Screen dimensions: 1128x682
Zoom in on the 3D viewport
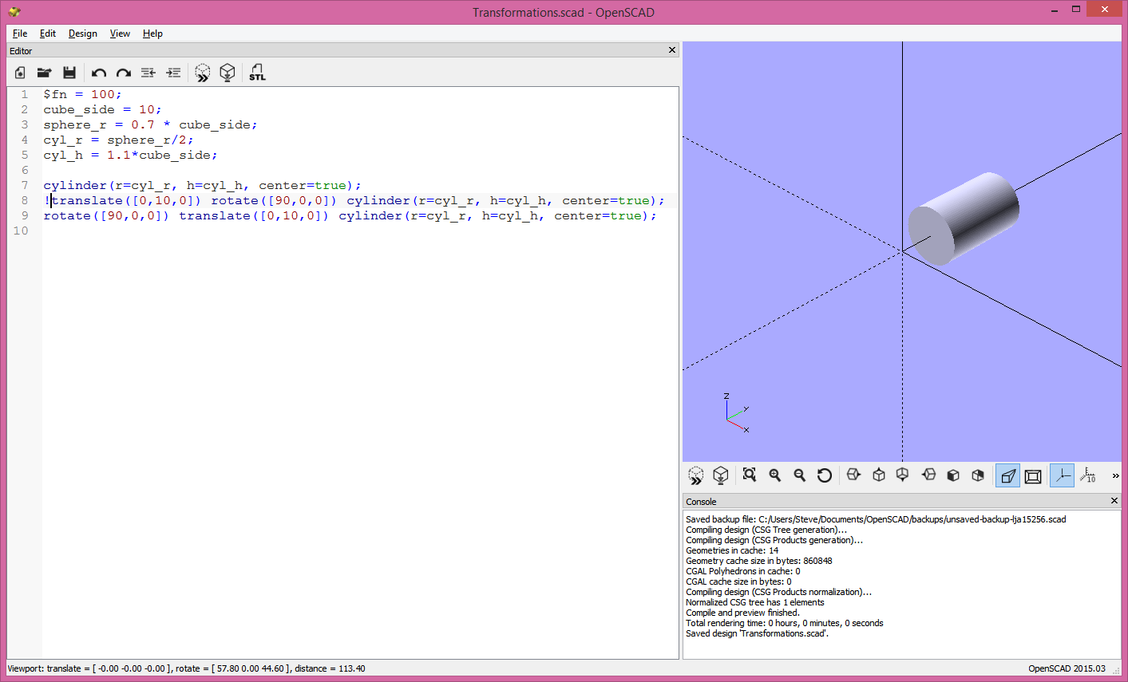tap(774, 475)
